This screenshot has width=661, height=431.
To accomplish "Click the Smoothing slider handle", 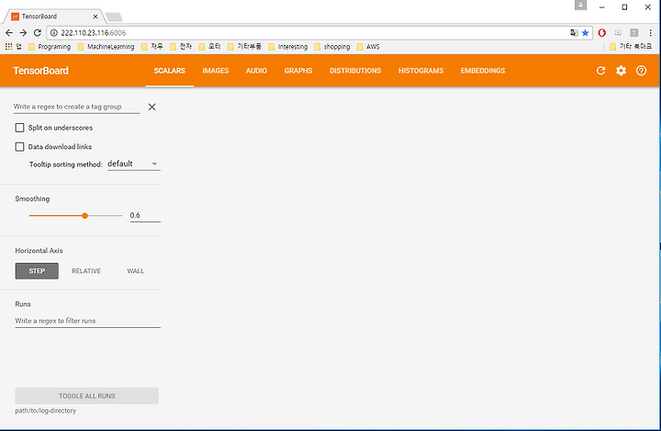I will tap(84, 216).
